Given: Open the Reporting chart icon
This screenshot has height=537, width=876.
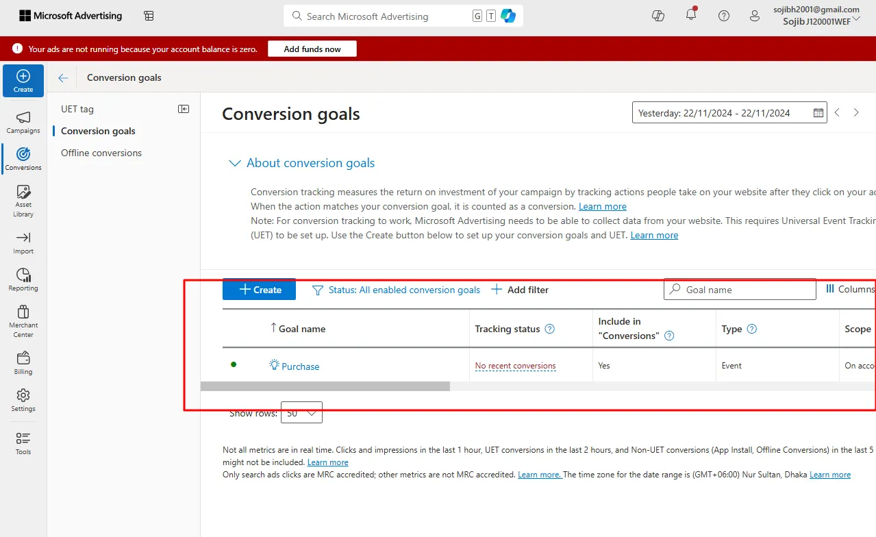Looking at the screenshot, I should coord(23,275).
